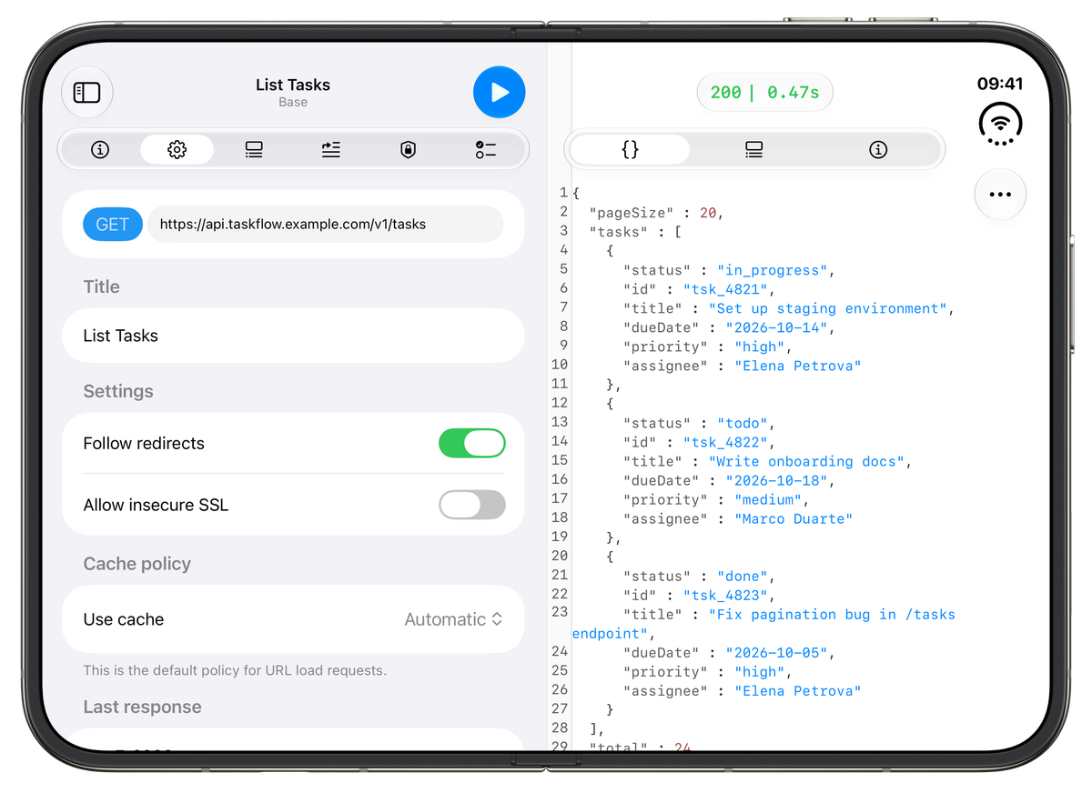Toggle the sidebar panel icon
The width and height of the screenshot is (1092, 793).
point(87,92)
